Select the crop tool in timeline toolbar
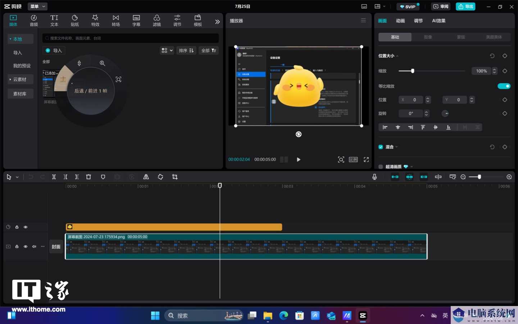 pos(175,177)
